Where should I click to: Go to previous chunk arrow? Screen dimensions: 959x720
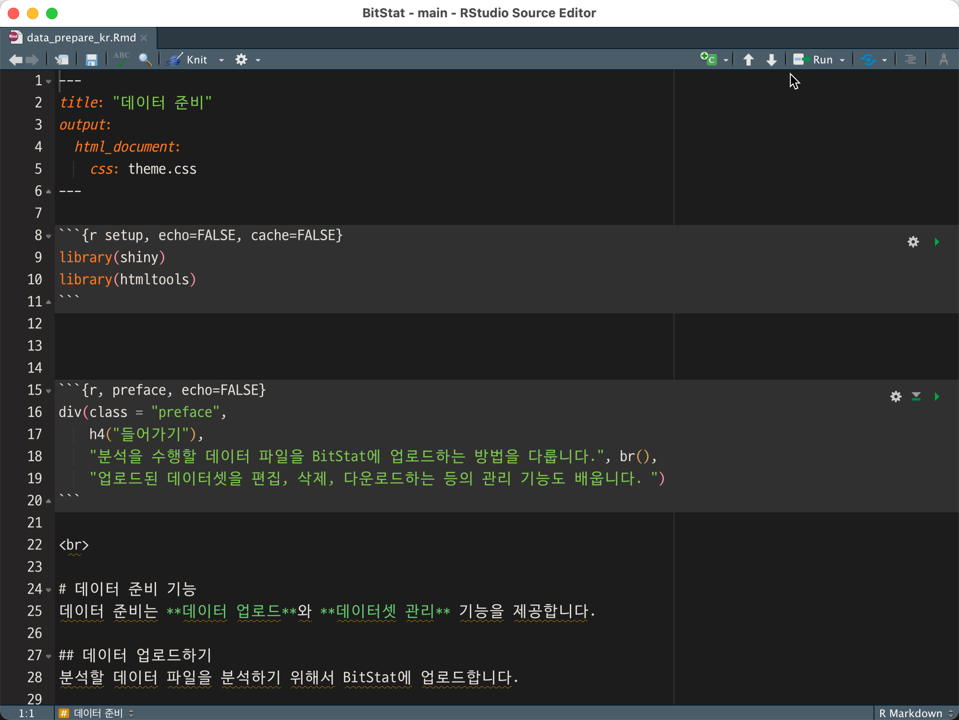tap(748, 60)
